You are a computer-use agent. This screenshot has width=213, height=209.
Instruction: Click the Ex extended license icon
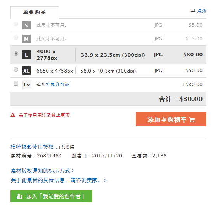tap(27, 85)
